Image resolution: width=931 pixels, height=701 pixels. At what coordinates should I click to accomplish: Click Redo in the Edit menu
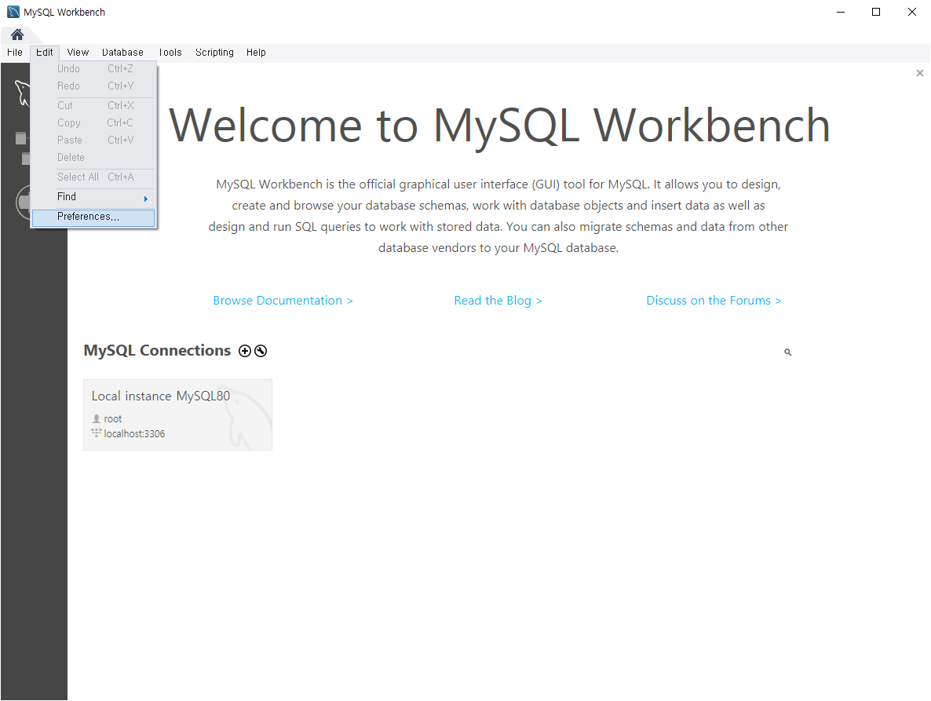93,86
